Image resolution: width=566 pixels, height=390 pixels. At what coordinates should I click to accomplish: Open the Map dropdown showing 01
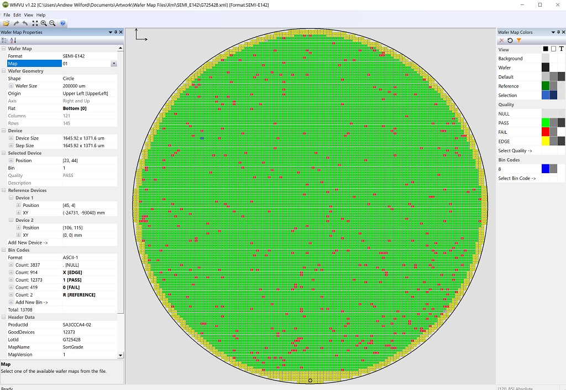[114, 64]
